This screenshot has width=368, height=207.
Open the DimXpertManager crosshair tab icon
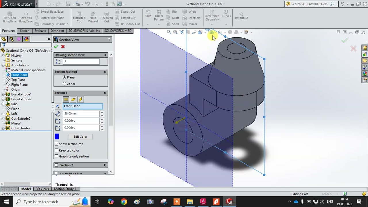(x=19, y=39)
